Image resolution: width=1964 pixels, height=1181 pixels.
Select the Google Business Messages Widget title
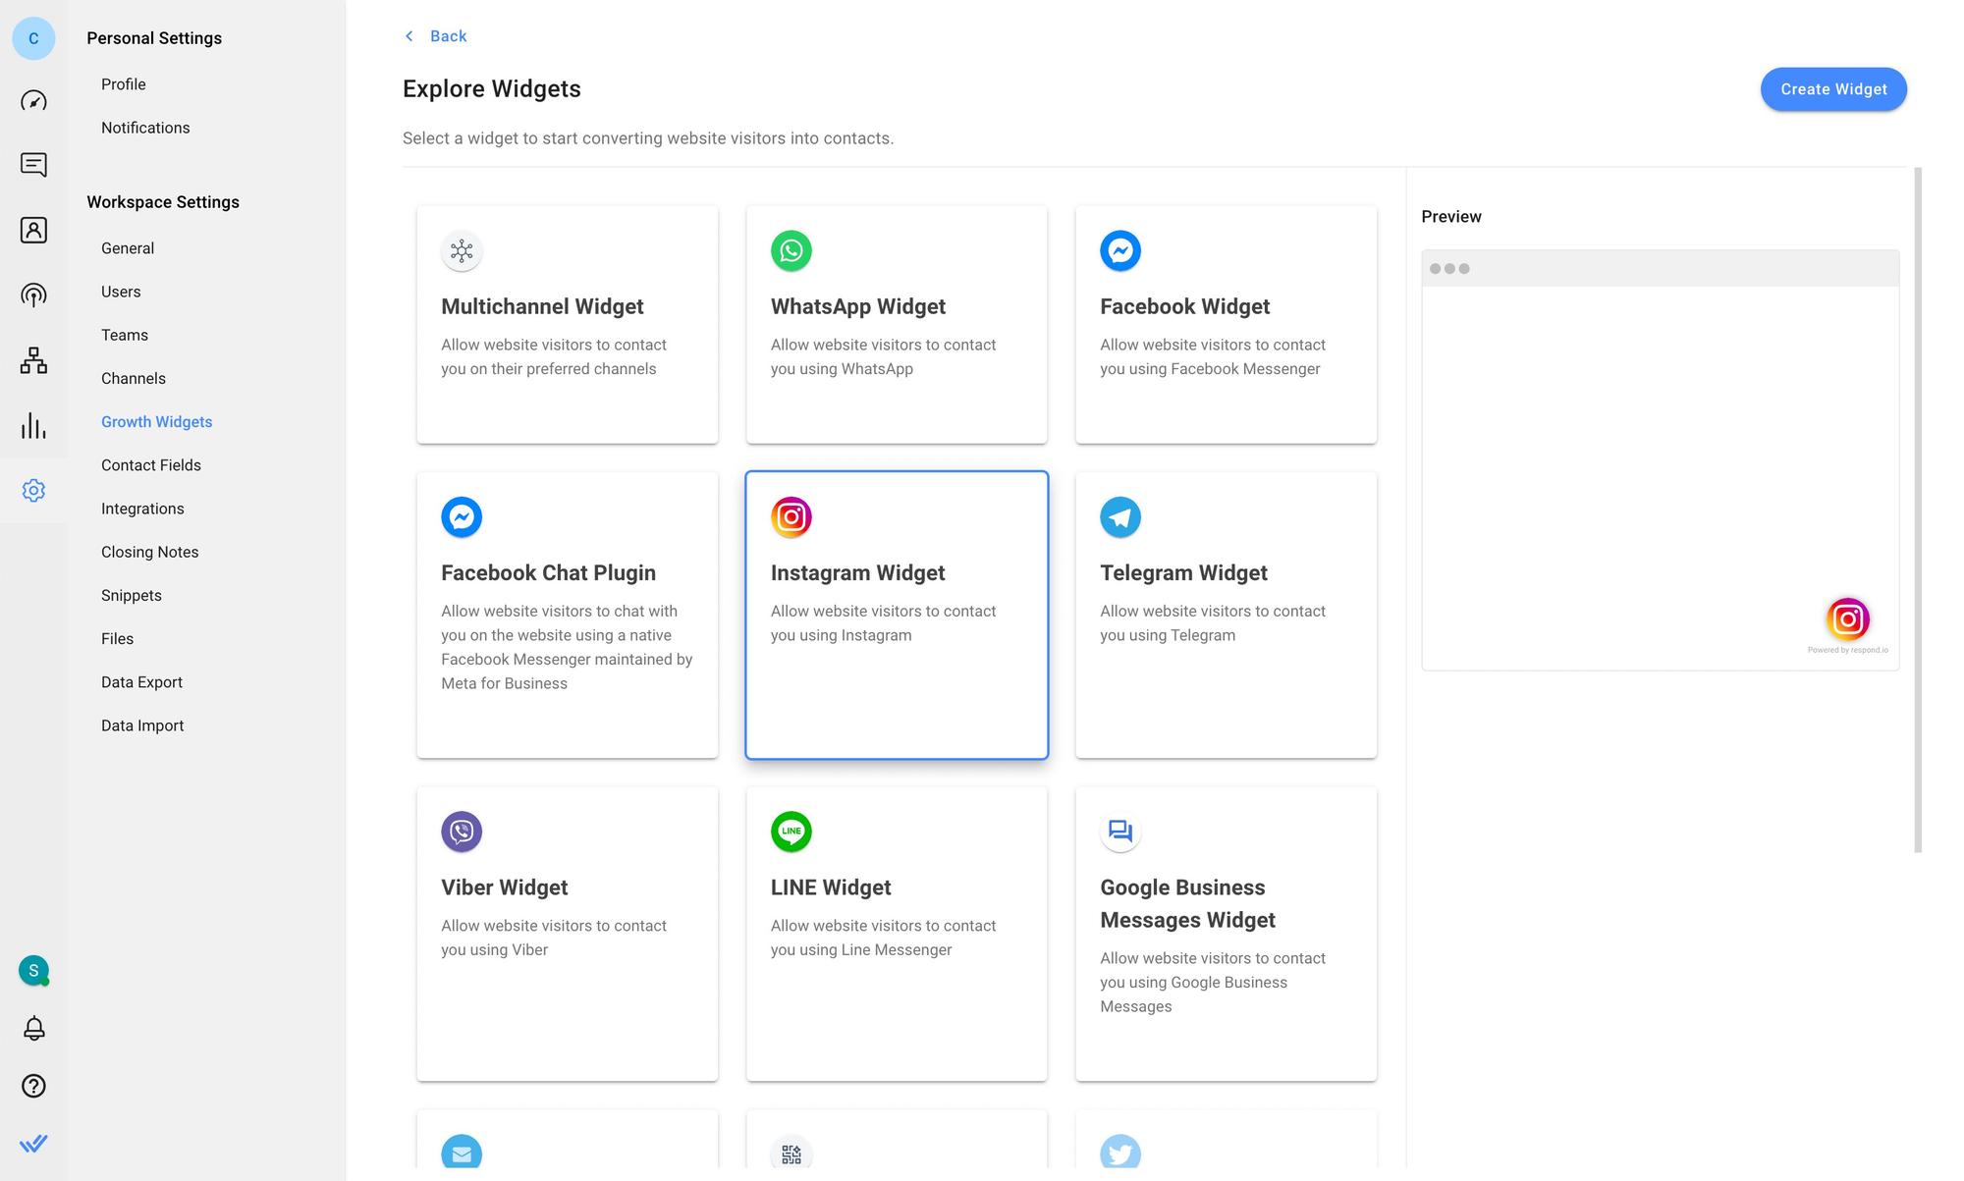pyautogui.click(x=1187, y=904)
